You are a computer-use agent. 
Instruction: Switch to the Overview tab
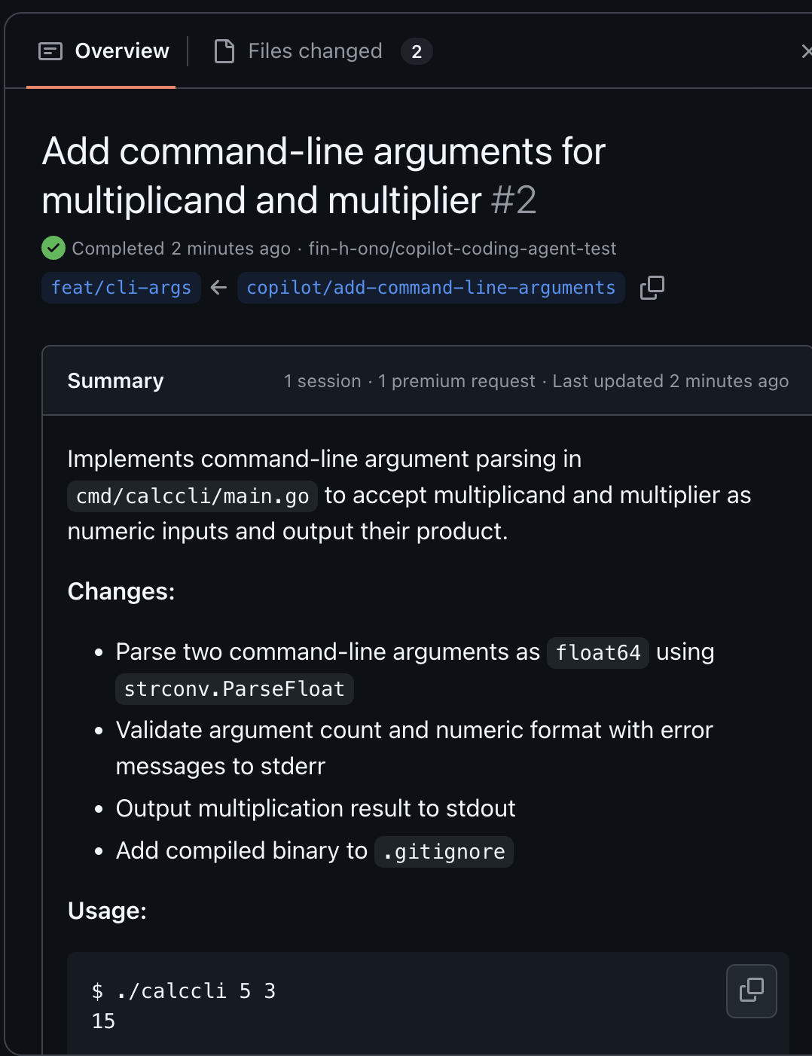point(121,51)
